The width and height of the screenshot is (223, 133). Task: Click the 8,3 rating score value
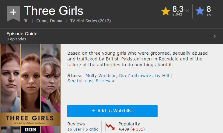(178, 9)
